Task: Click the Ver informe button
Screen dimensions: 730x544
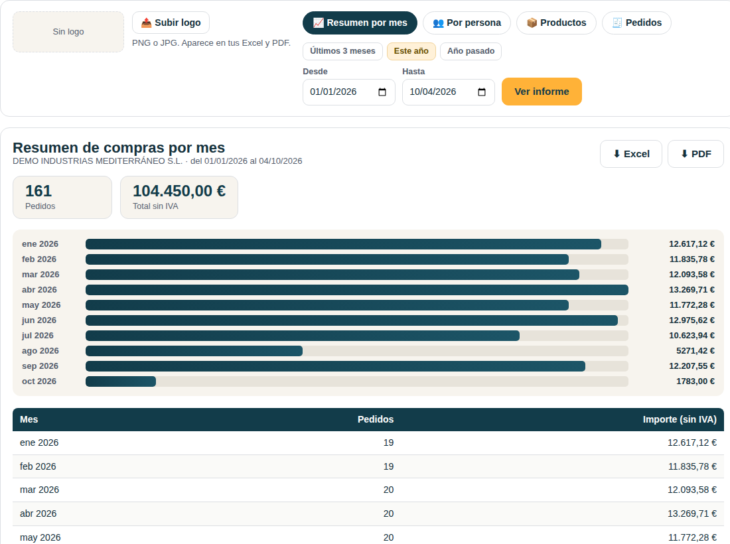Action: point(542,92)
